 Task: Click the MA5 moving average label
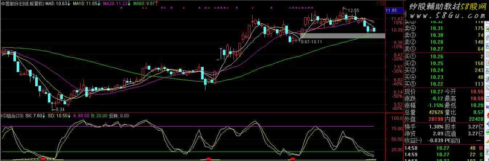click(59, 3)
